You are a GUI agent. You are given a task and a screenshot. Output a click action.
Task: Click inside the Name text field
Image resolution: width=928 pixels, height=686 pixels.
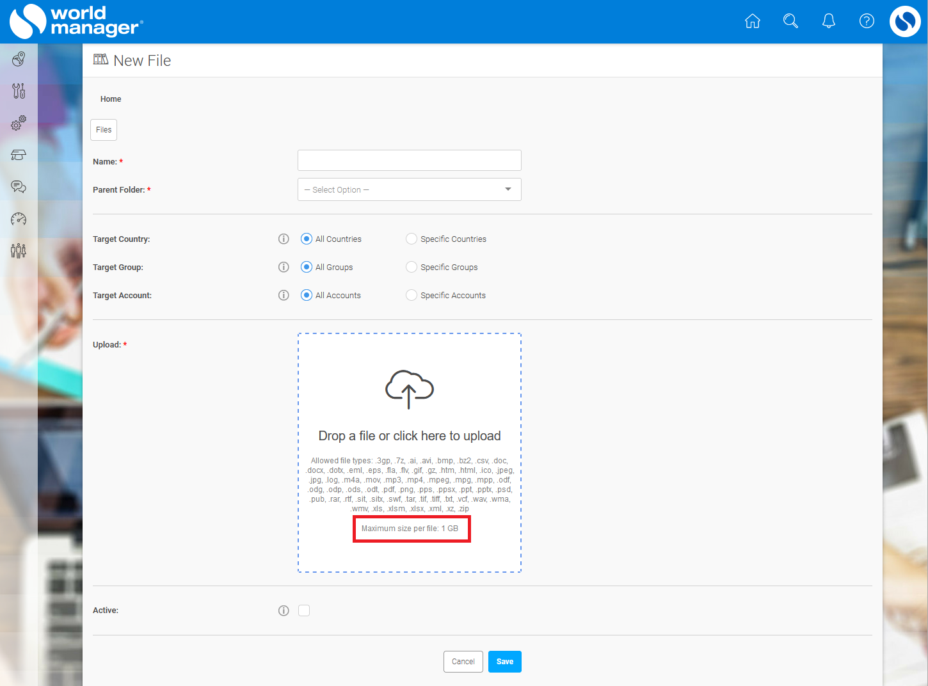click(x=410, y=161)
